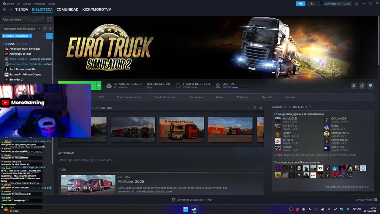380x214 pixels.
Task: Switch to Big Picture mode icon
Action: pyautogui.click(x=357, y=4)
